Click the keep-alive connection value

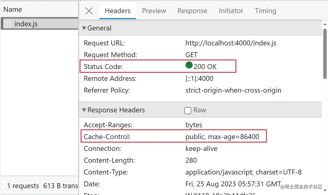(x=201, y=149)
